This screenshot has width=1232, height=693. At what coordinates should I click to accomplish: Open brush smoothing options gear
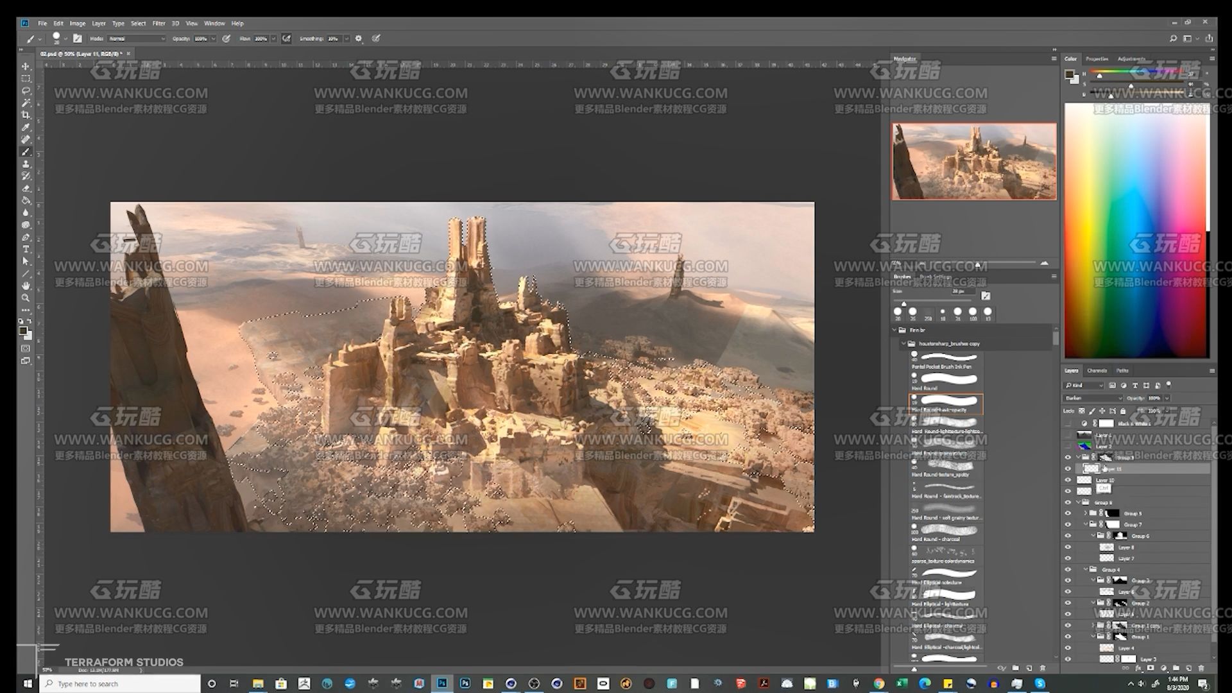tap(359, 38)
